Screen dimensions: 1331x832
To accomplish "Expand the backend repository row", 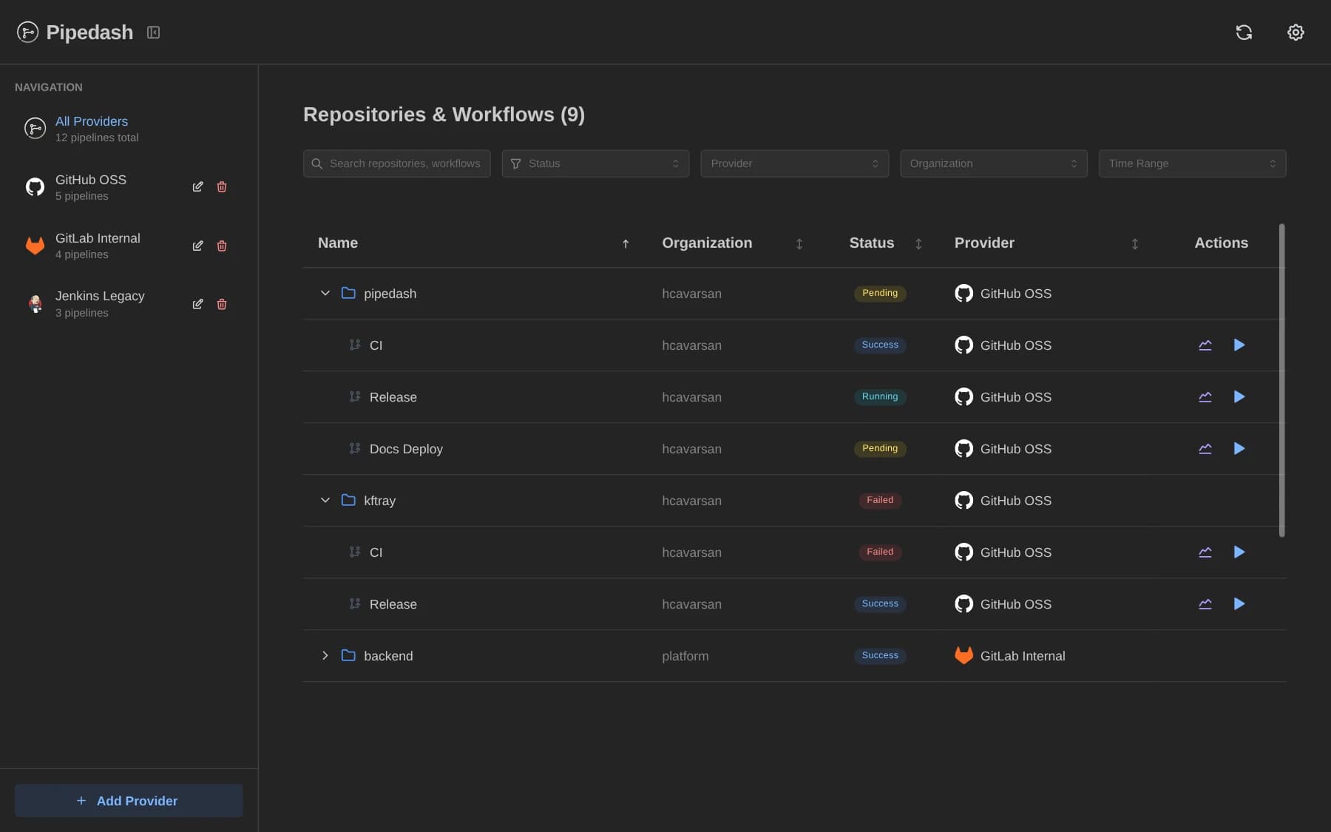I will [x=325, y=655].
